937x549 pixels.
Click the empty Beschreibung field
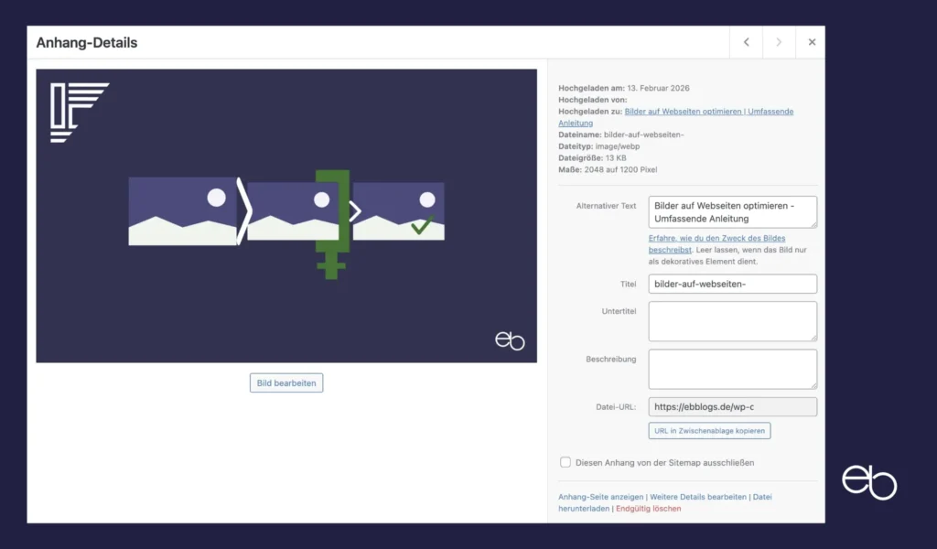[x=732, y=369]
